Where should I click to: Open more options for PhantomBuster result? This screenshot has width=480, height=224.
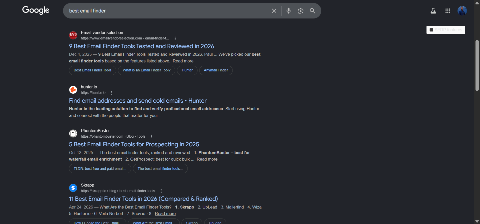151,137
